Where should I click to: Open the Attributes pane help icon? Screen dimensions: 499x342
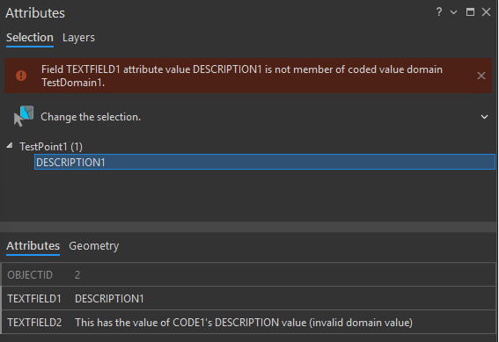click(x=439, y=12)
